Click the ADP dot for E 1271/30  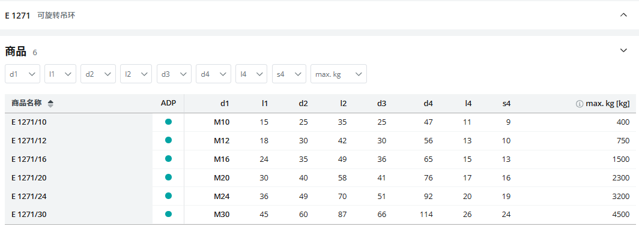[168, 214]
